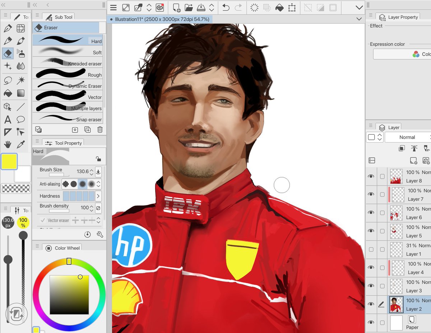Open the Sub Tool palette tab
The height and width of the screenshot is (333, 431).
coord(59,17)
